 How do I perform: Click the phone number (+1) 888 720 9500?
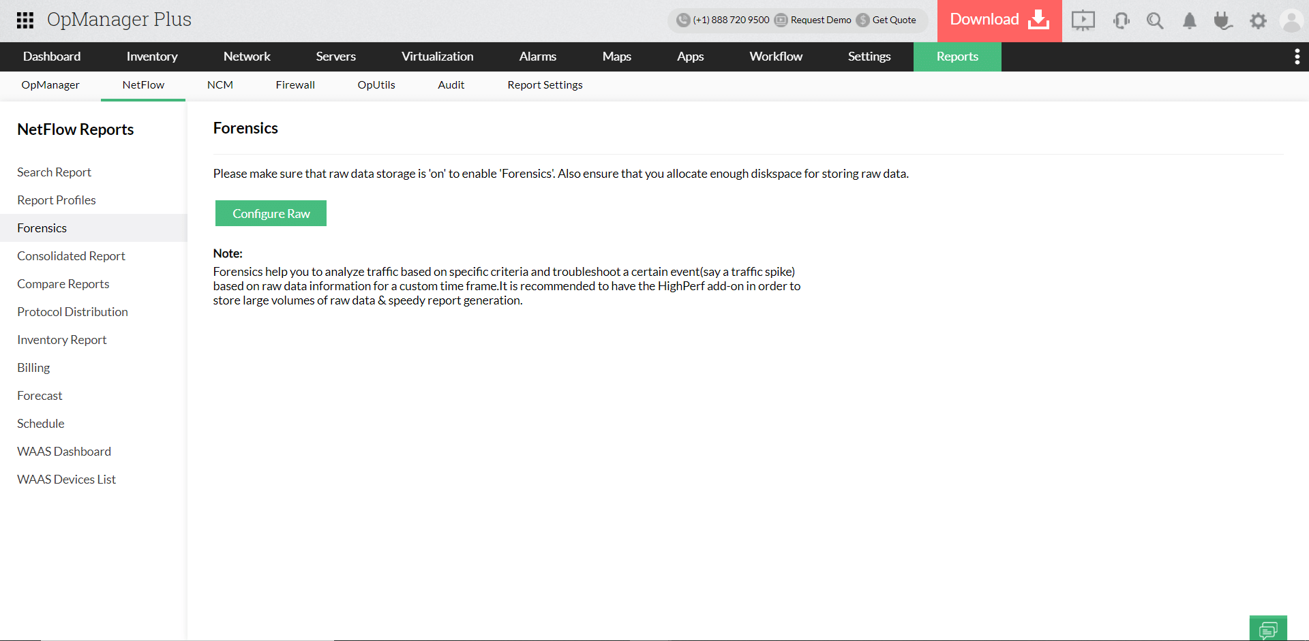[x=732, y=20]
